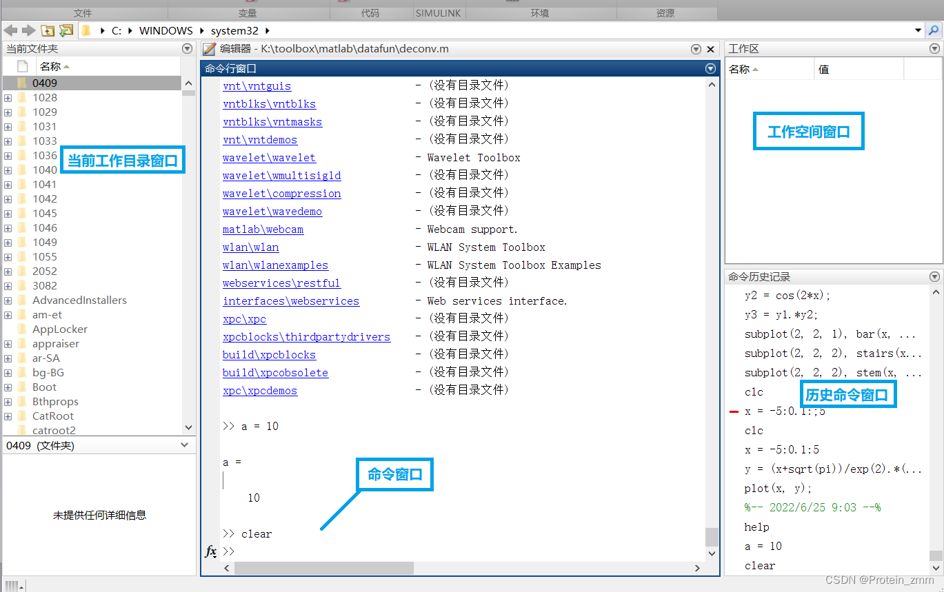Image resolution: width=944 pixels, height=592 pixels.
Task: Click the editor pencil icon for deconv.m
Action: click(x=210, y=49)
